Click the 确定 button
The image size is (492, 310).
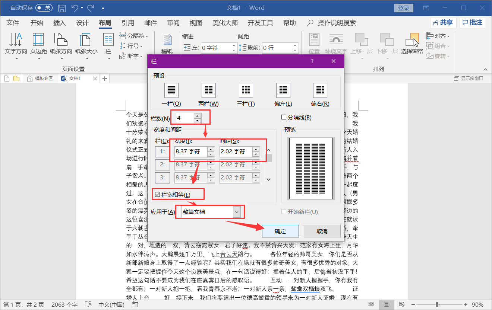pos(280,231)
